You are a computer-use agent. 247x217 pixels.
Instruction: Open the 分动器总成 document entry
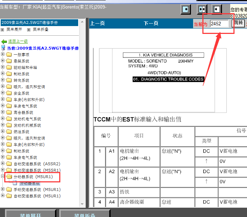30,183
